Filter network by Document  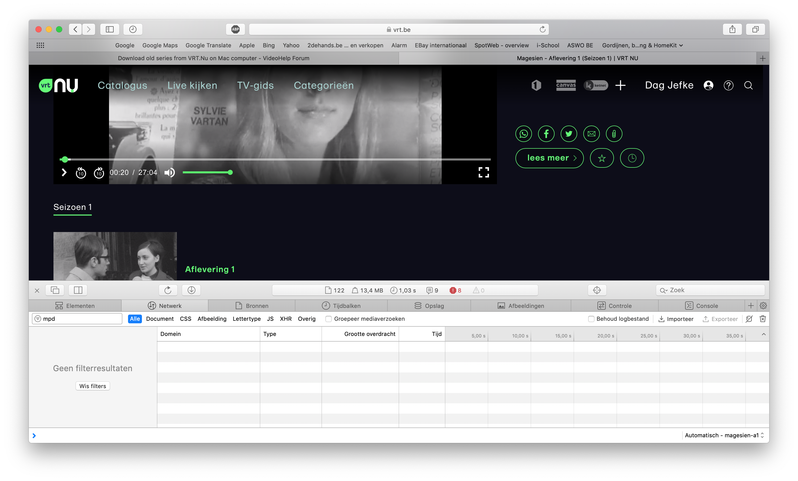tap(160, 319)
